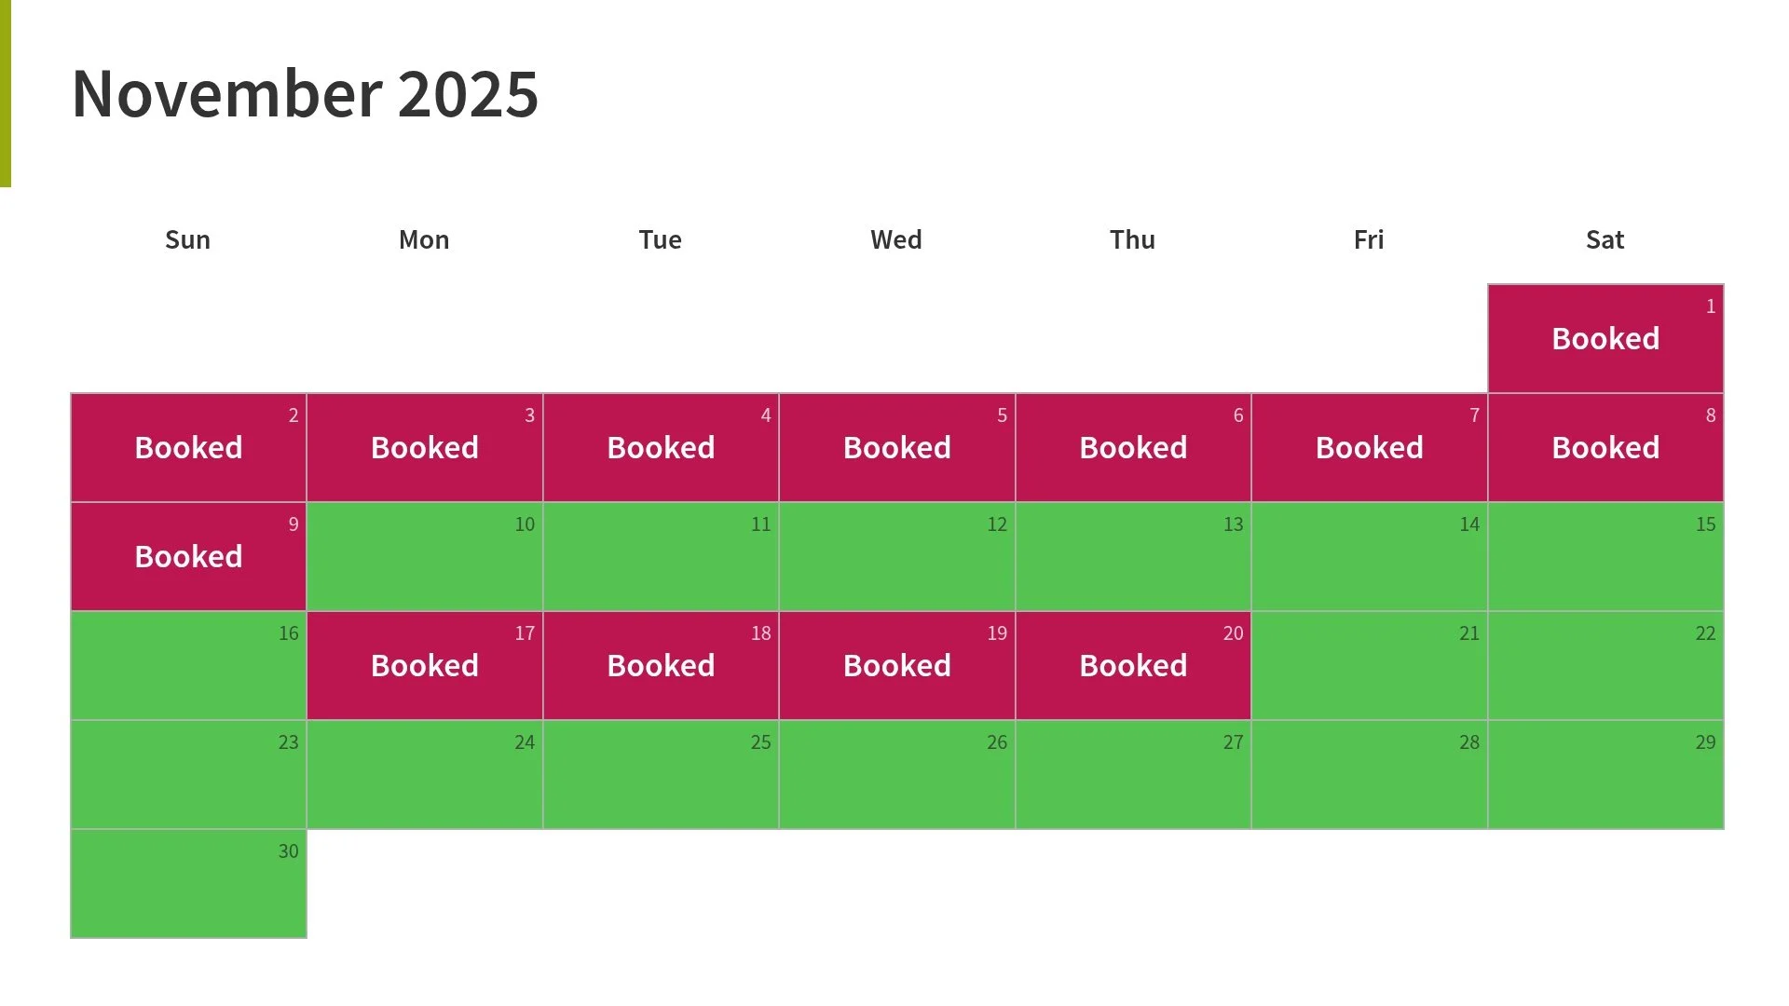Pick the booked day 20 cell
Image resolution: width=1789 pixels, height=1006 pixels.
pos(1133,665)
